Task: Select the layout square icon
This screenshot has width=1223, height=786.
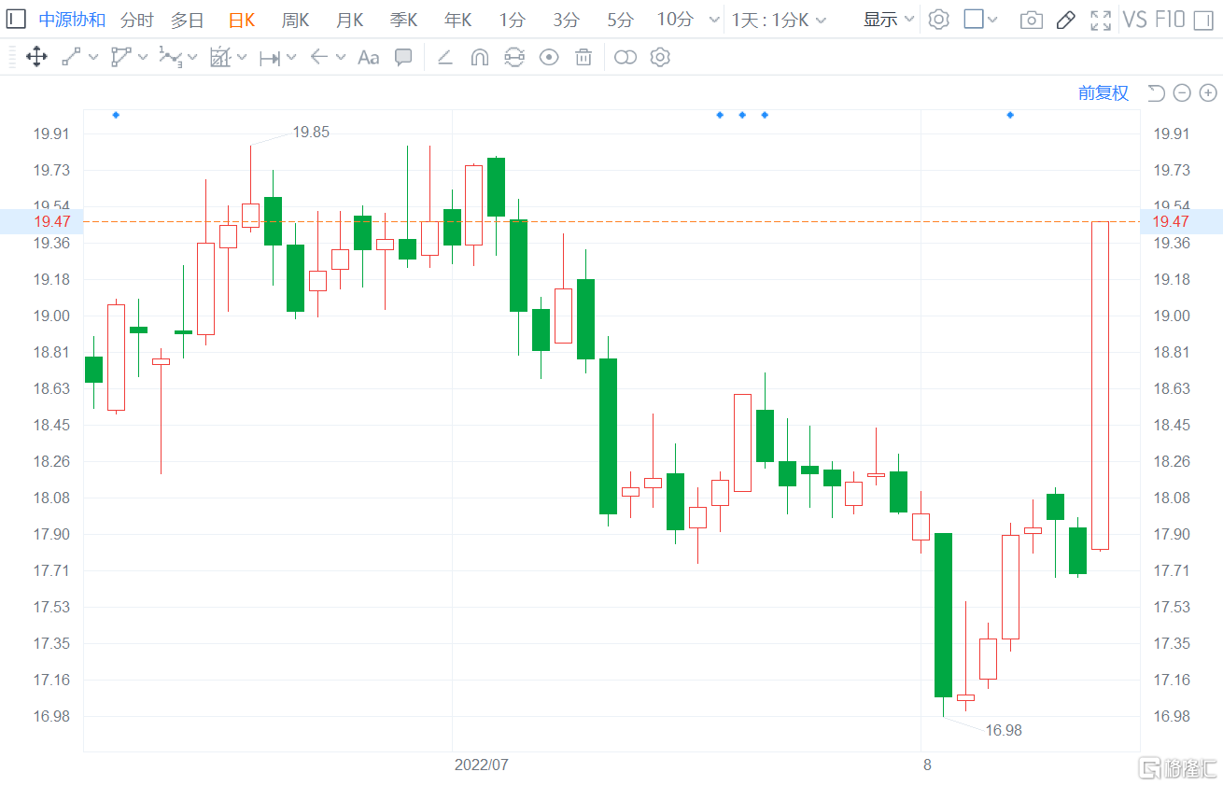Action: pyautogui.click(x=974, y=19)
